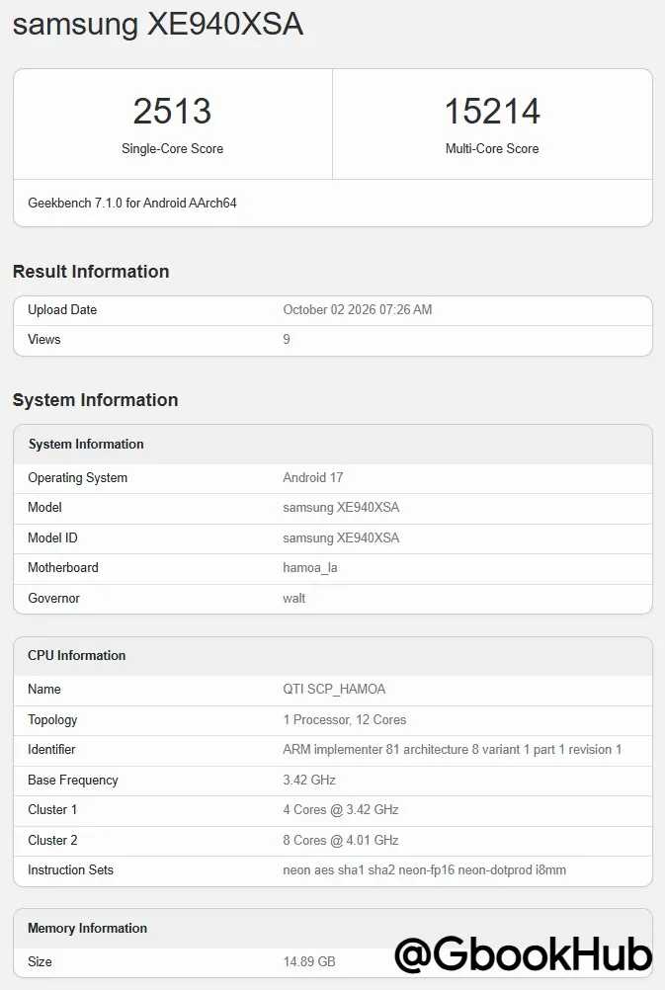This screenshot has height=990, width=665.
Task: Click the Multi-Core Score label
Action: click(x=492, y=148)
